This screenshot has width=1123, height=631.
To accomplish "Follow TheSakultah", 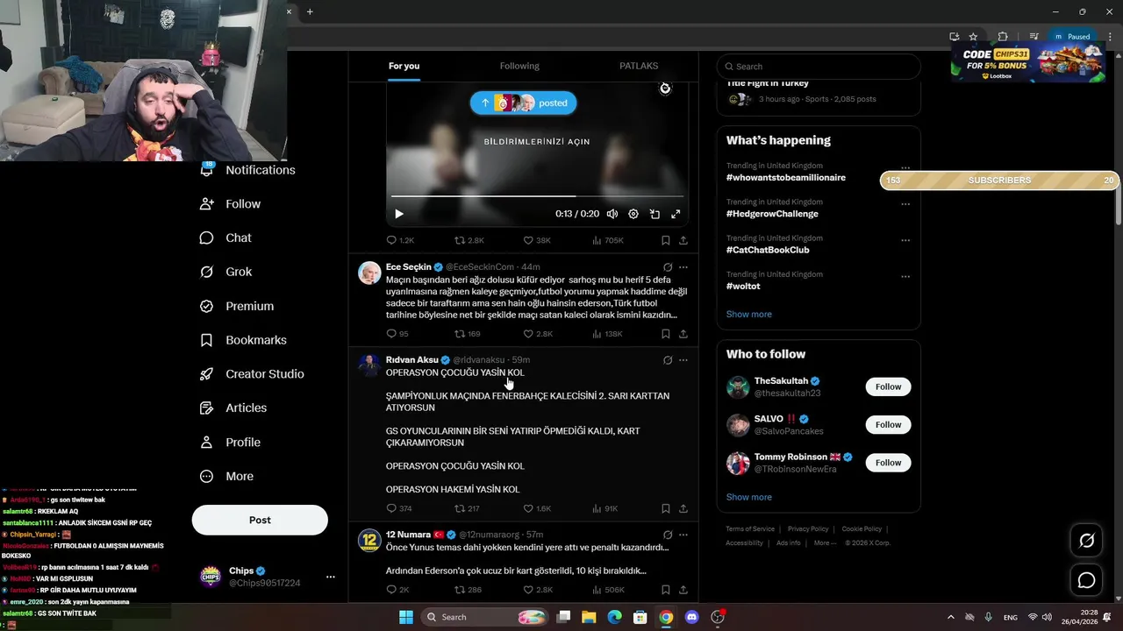I will (x=888, y=386).
